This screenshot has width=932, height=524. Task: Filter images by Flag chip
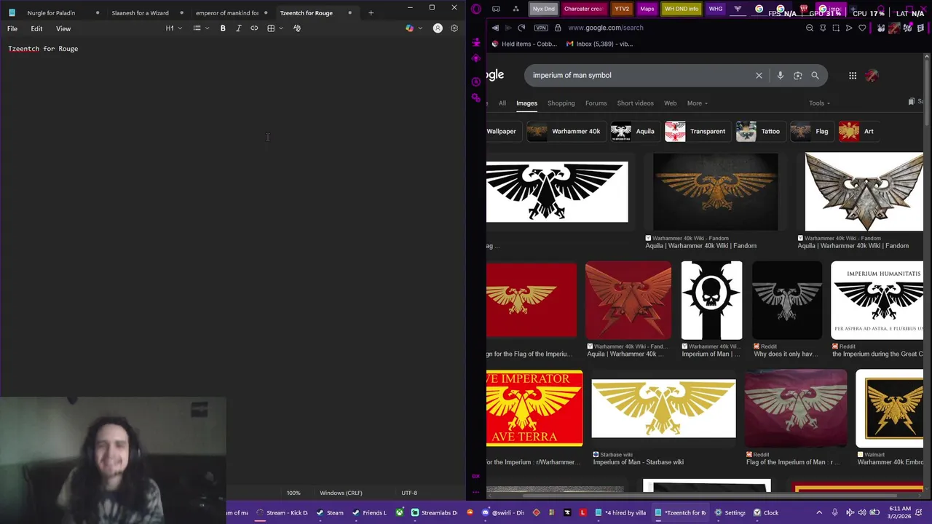tap(811, 132)
